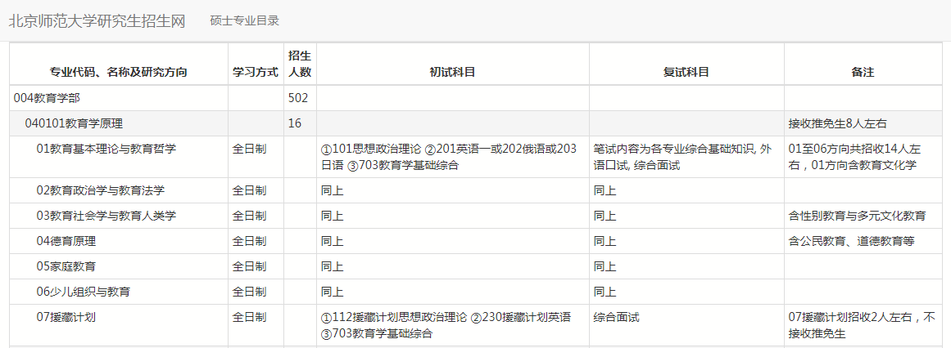
Task: Click the 02教育政治学与教育法学 direction
Action: click(101, 190)
